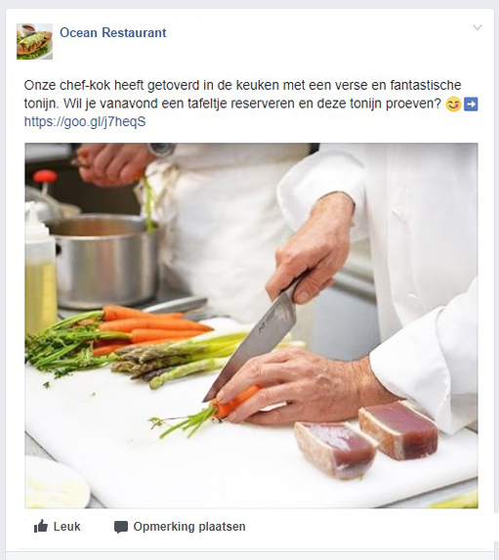Open the chef cutting vegetables photo
This screenshot has height=560, width=499.
(251, 325)
